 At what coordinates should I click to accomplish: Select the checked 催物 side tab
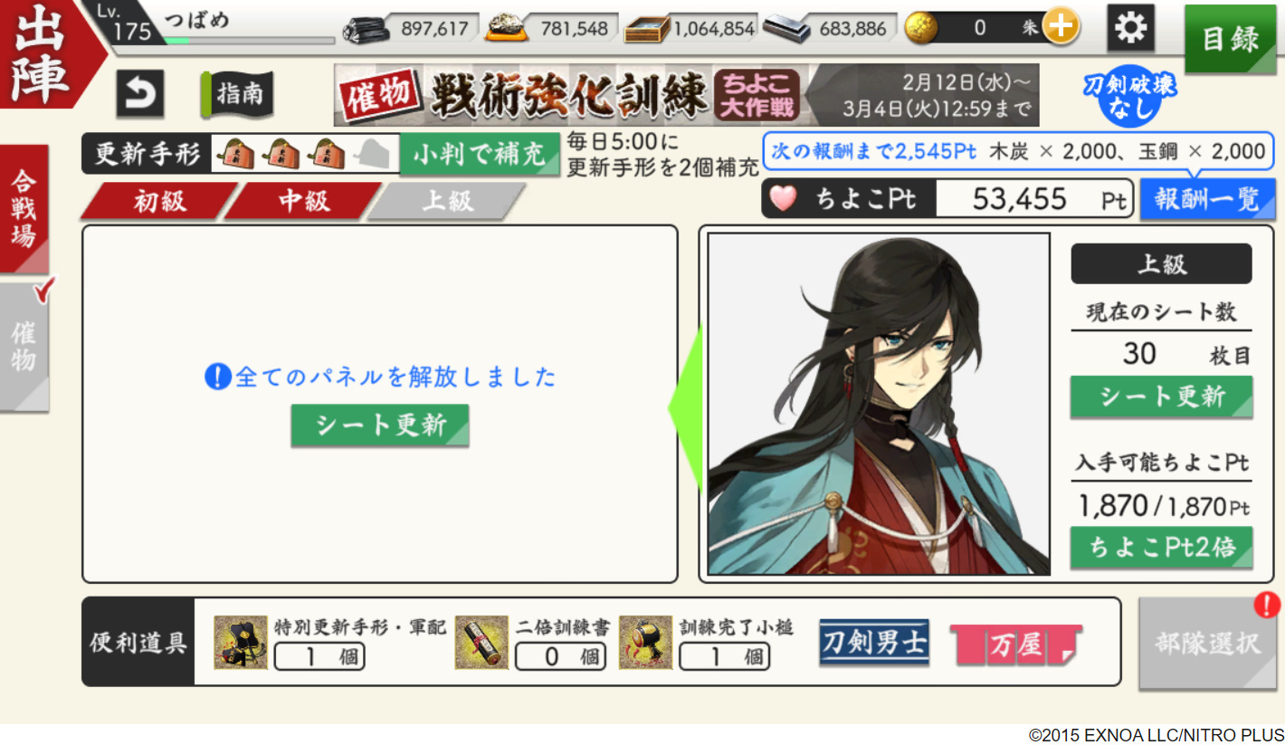pos(24,348)
